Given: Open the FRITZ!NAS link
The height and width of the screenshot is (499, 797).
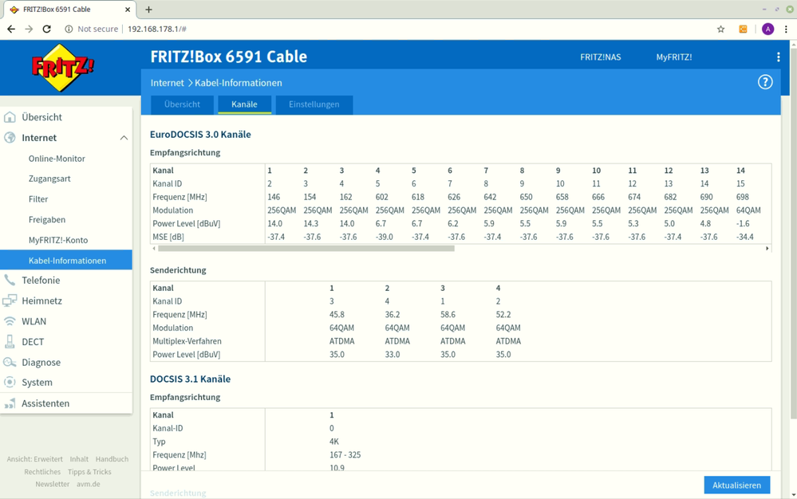Looking at the screenshot, I should coord(600,57).
